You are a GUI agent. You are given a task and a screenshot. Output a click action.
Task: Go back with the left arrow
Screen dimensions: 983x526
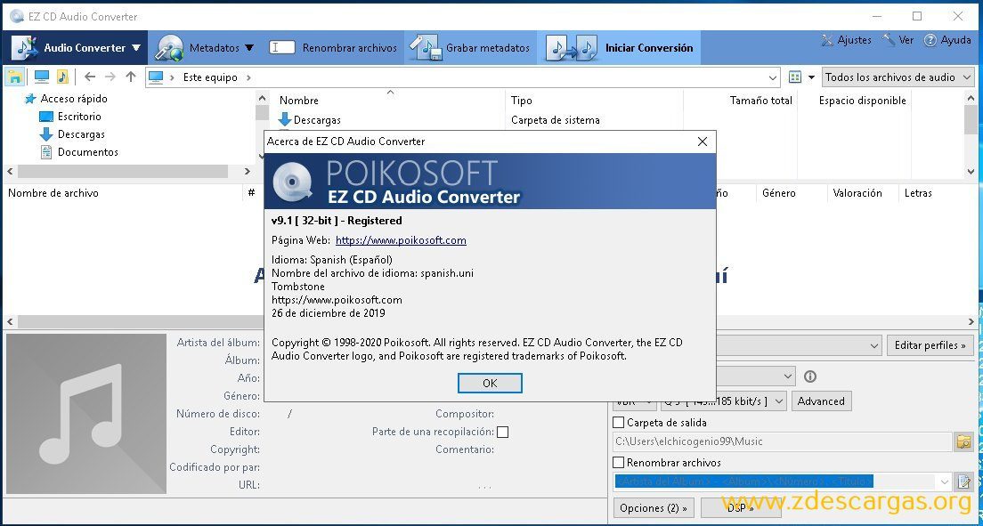[90, 77]
